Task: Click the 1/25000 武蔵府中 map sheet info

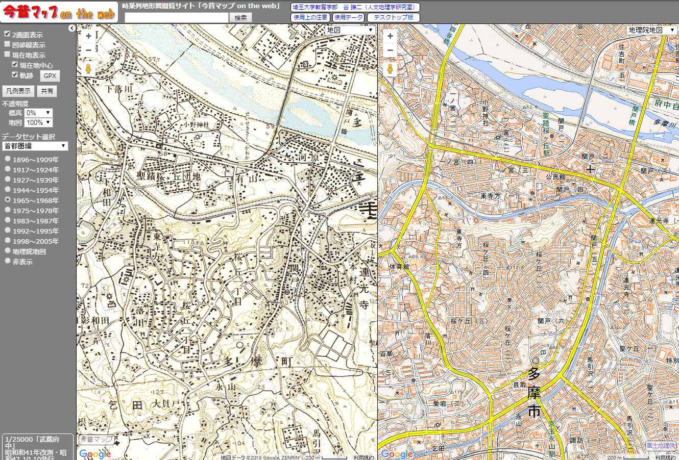Action: [x=37, y=447]
